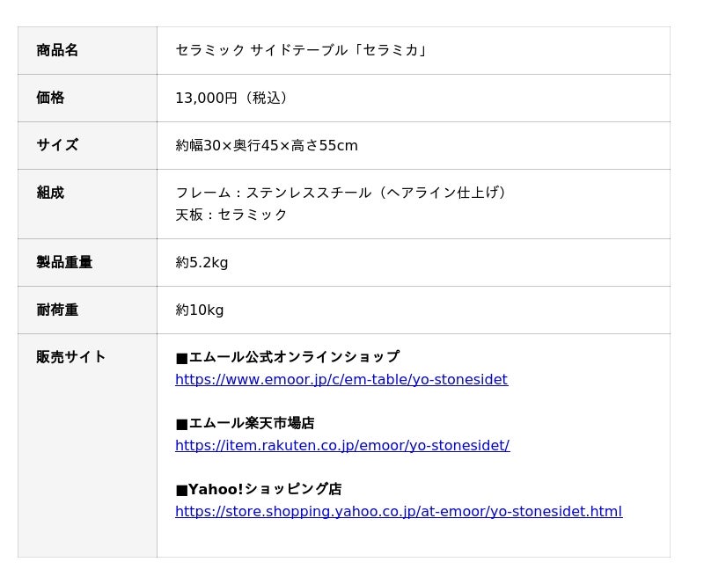Open the emoor.jp official shop link
Screen dimensions: 704x584
click(341, 380)
